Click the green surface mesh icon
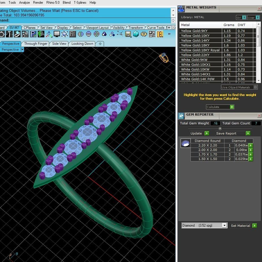Viewport: 262px width, 262px height. 41,34
